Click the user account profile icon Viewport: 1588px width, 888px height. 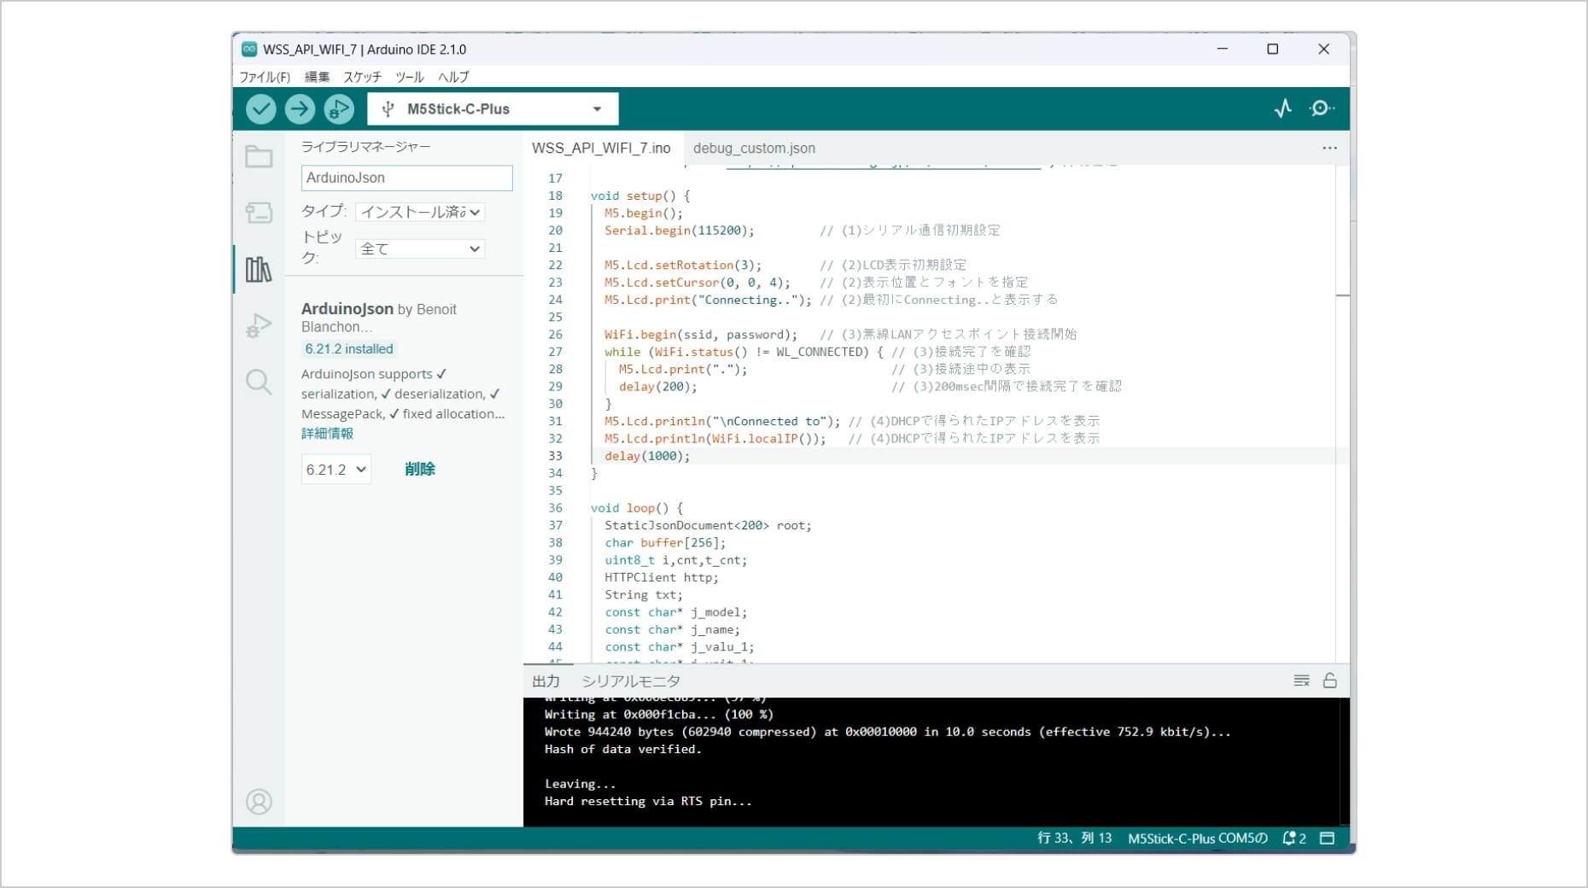(259, 802)
